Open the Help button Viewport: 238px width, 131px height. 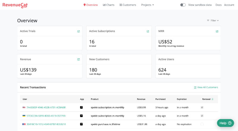coord(225,123)
